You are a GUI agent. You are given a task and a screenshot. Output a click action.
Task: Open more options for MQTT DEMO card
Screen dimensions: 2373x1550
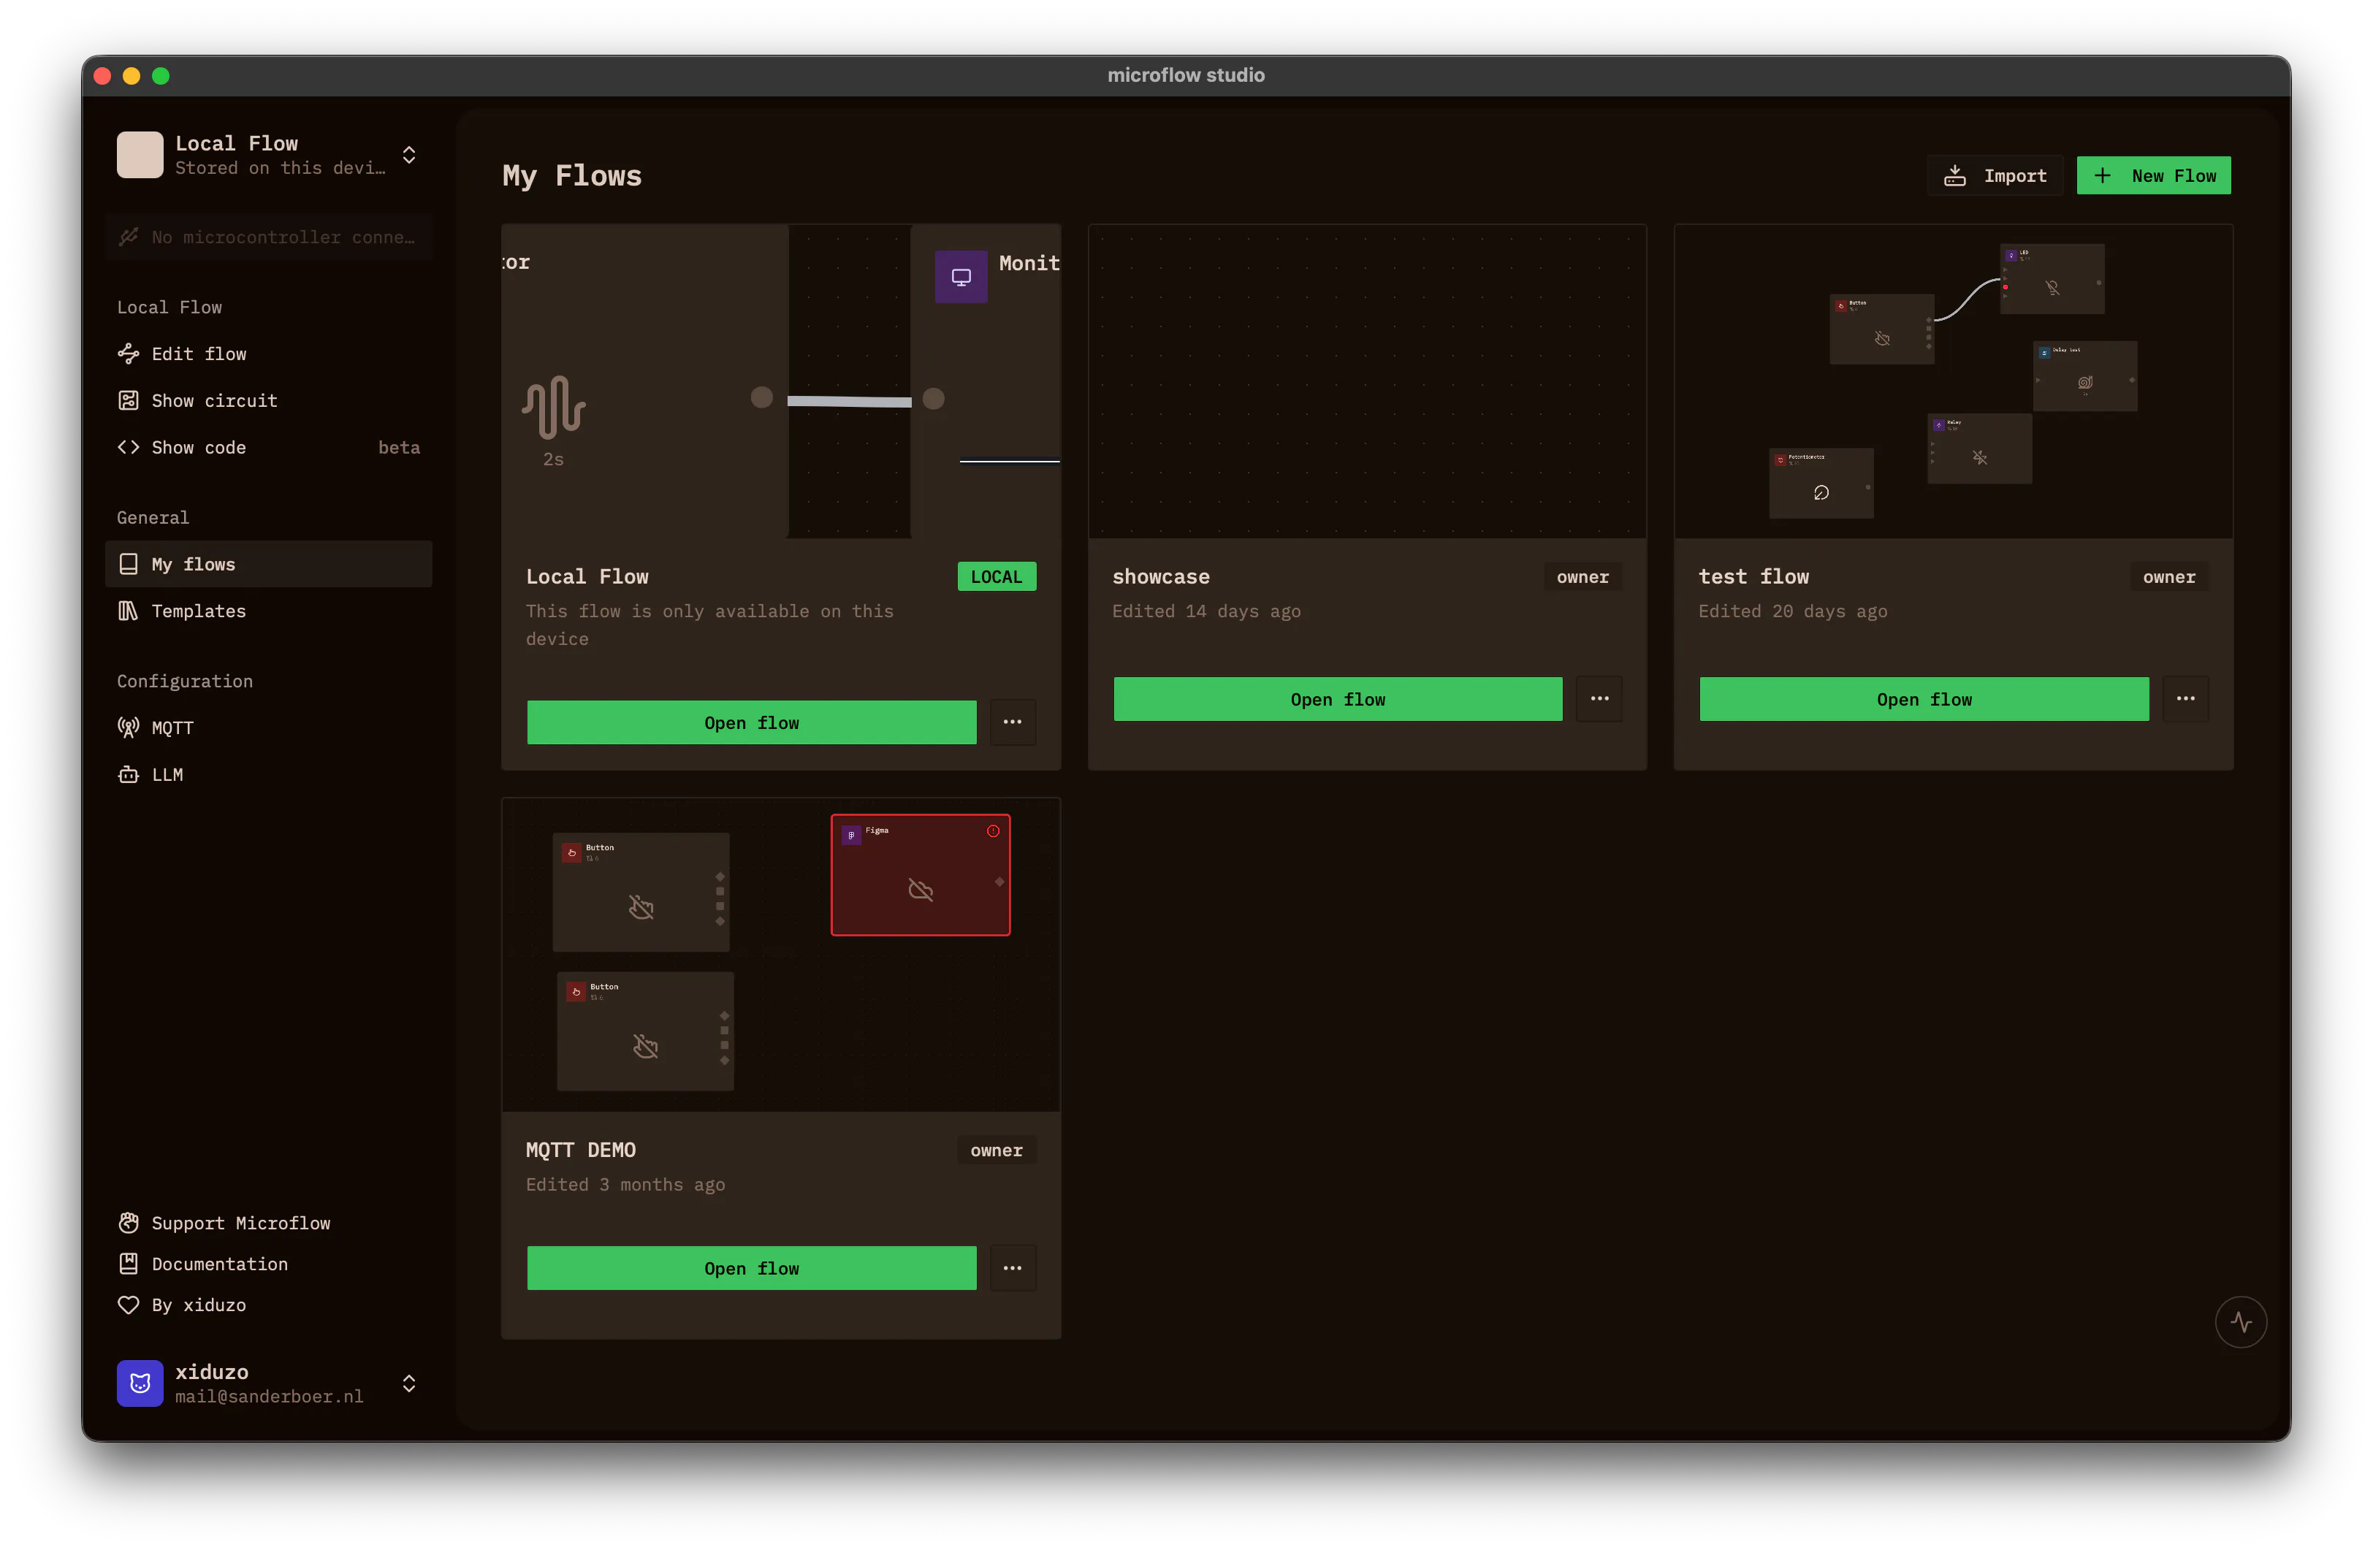pos(1013,1268)
